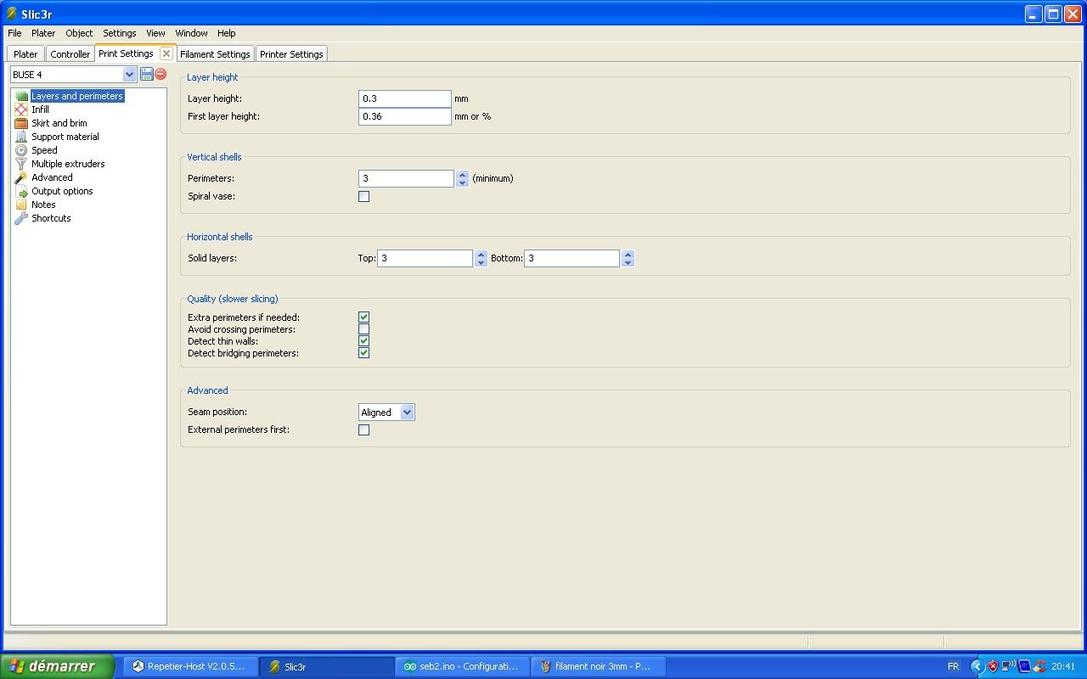Click the Support material icon
The height and width of the screenshot is (679, 1087).
tap(21, 137)
